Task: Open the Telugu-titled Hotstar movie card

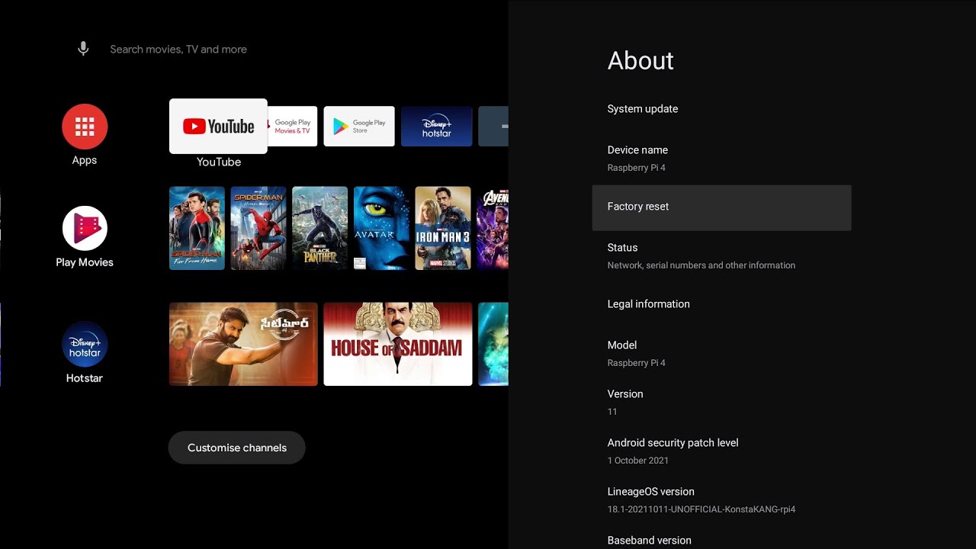Action: tap(243, 344)
